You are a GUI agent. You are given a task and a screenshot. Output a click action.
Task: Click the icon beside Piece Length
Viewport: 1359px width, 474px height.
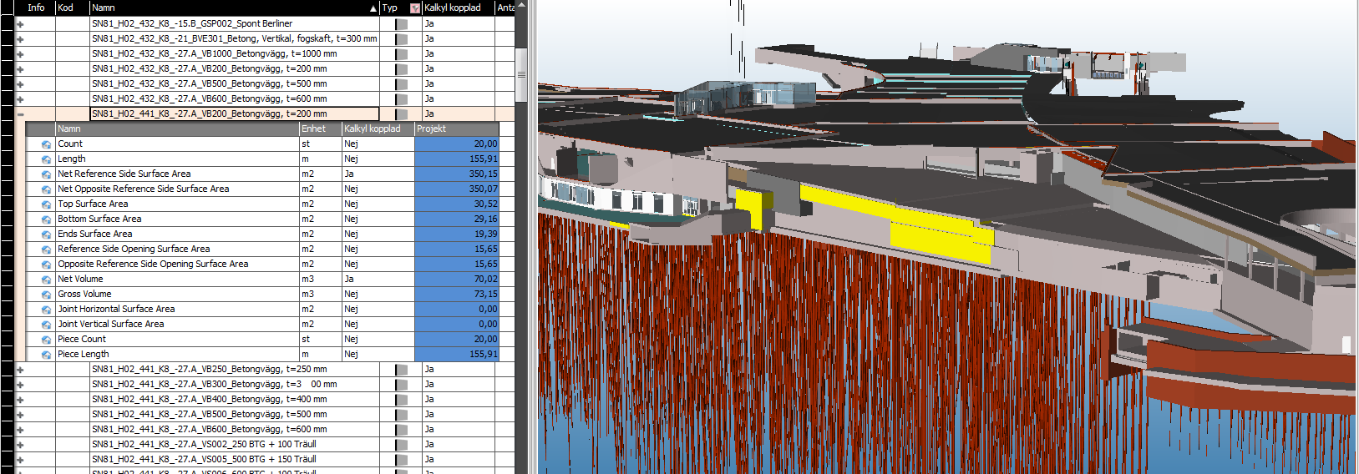pos(46,355)
